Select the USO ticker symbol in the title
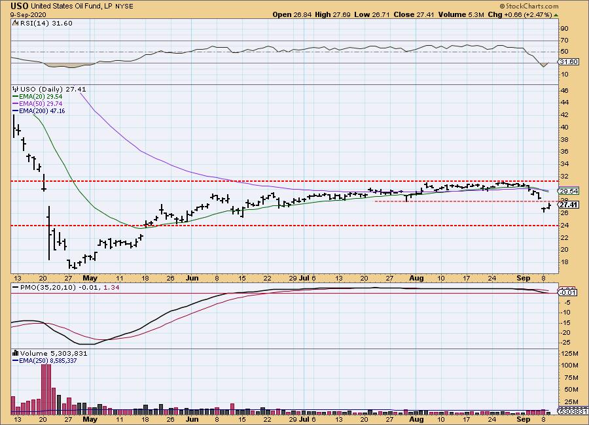This screenshot has height=425, width=589. [x=19, y=6]
